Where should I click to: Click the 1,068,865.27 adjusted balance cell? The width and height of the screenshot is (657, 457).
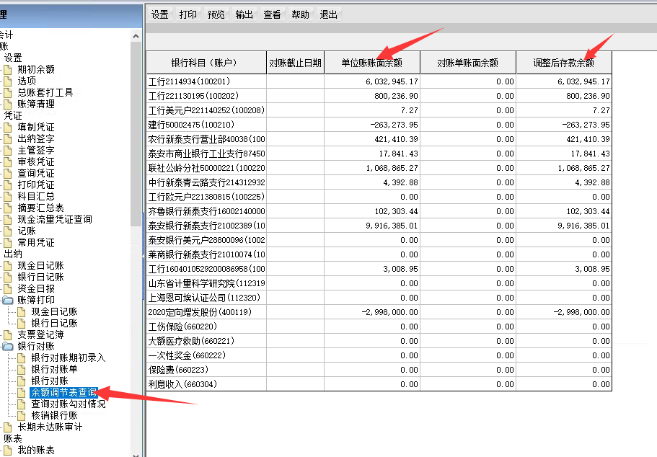coord(564,168)
